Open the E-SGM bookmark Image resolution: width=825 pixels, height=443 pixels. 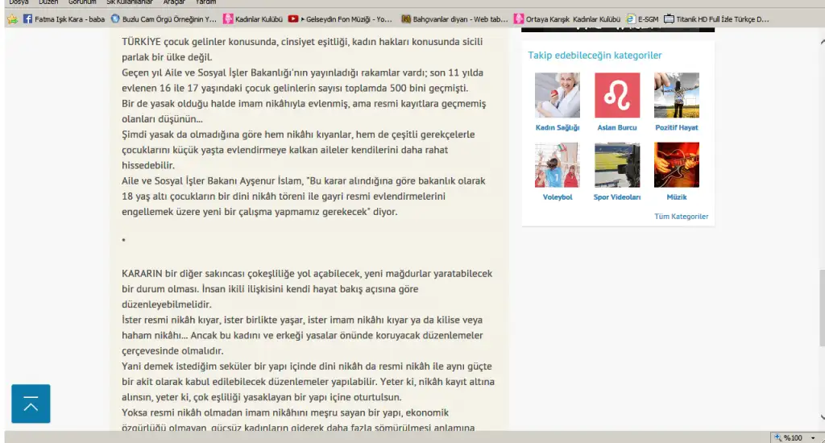(642, 19)
